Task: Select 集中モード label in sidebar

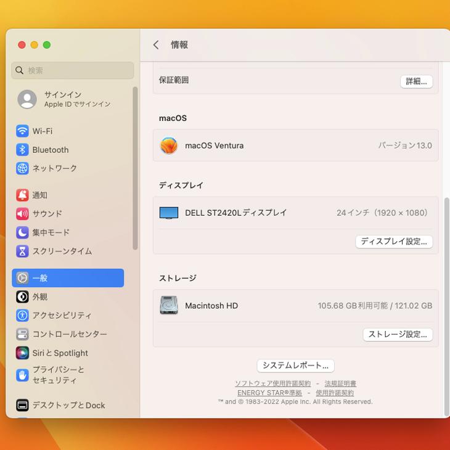Action: (x=51, y=232)
